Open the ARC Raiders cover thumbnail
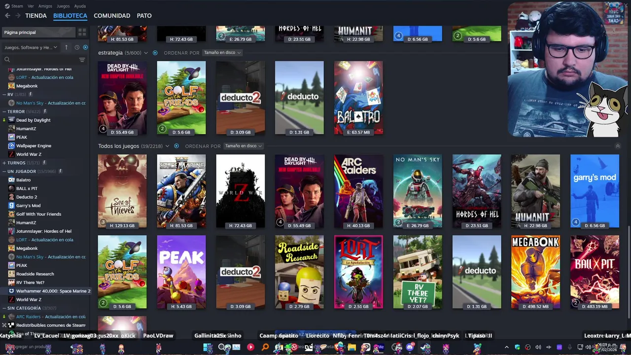 point(358,191)
